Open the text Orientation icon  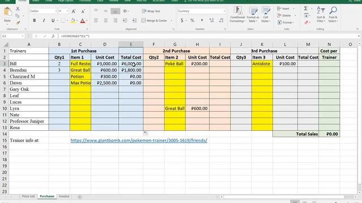tap(125, 11)
